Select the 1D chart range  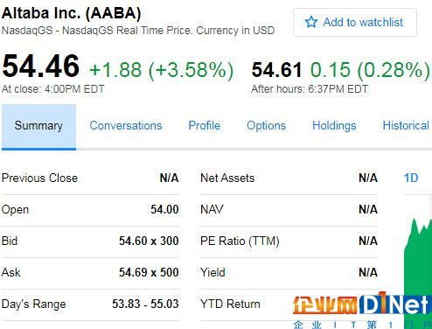[x=411, y=178]
